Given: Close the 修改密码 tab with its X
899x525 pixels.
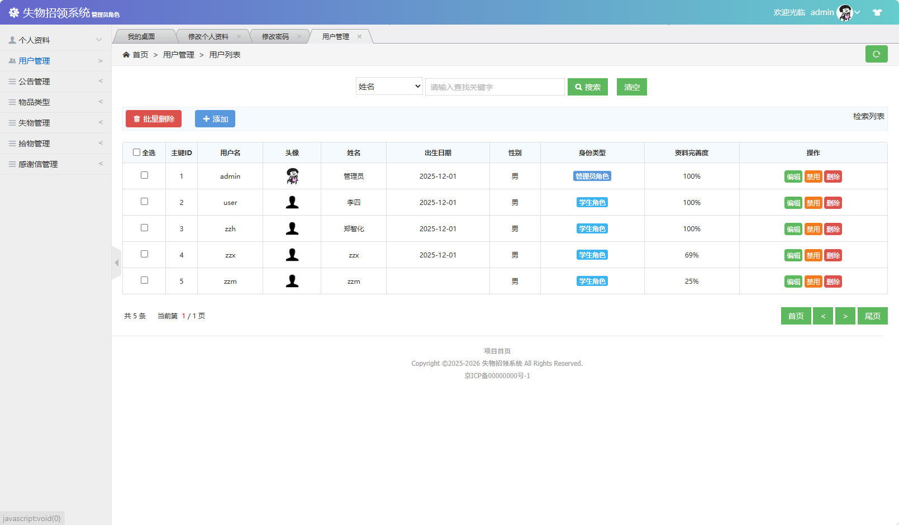Looking at the screenshot, I should pyautogui.click(x=299, y=37).
